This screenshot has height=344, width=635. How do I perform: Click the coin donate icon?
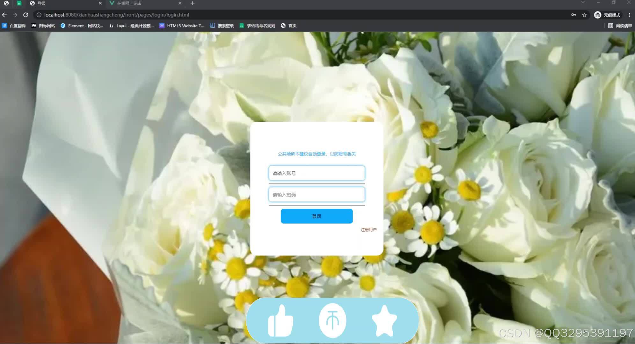point(332,321)
